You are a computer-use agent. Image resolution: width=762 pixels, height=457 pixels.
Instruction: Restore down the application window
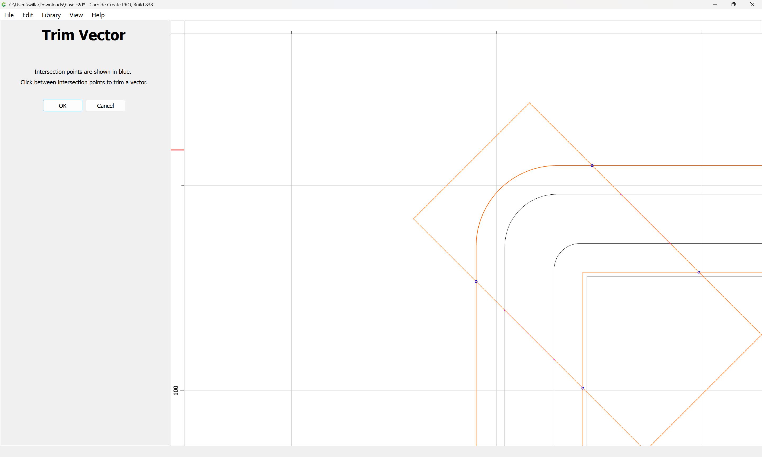(733, 4)
